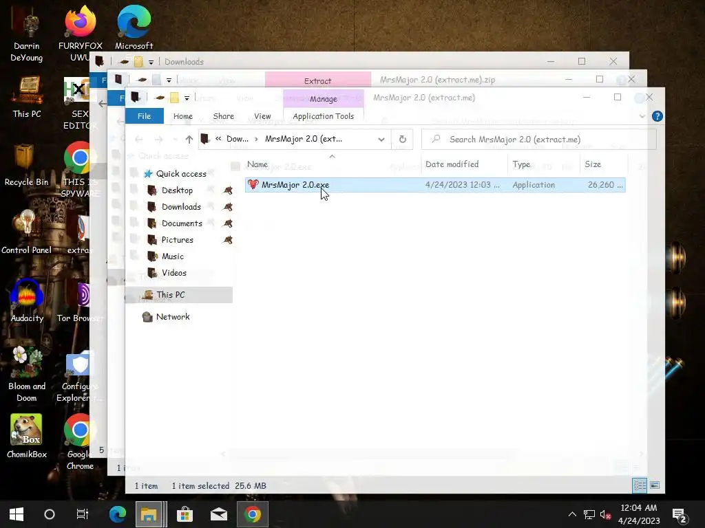
Task: Open Chrome from the taskbar
Action: pos(253,514)
